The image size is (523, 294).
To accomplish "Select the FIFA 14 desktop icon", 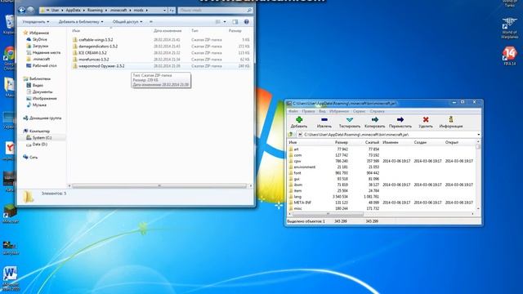I will [x=509, y=56].
